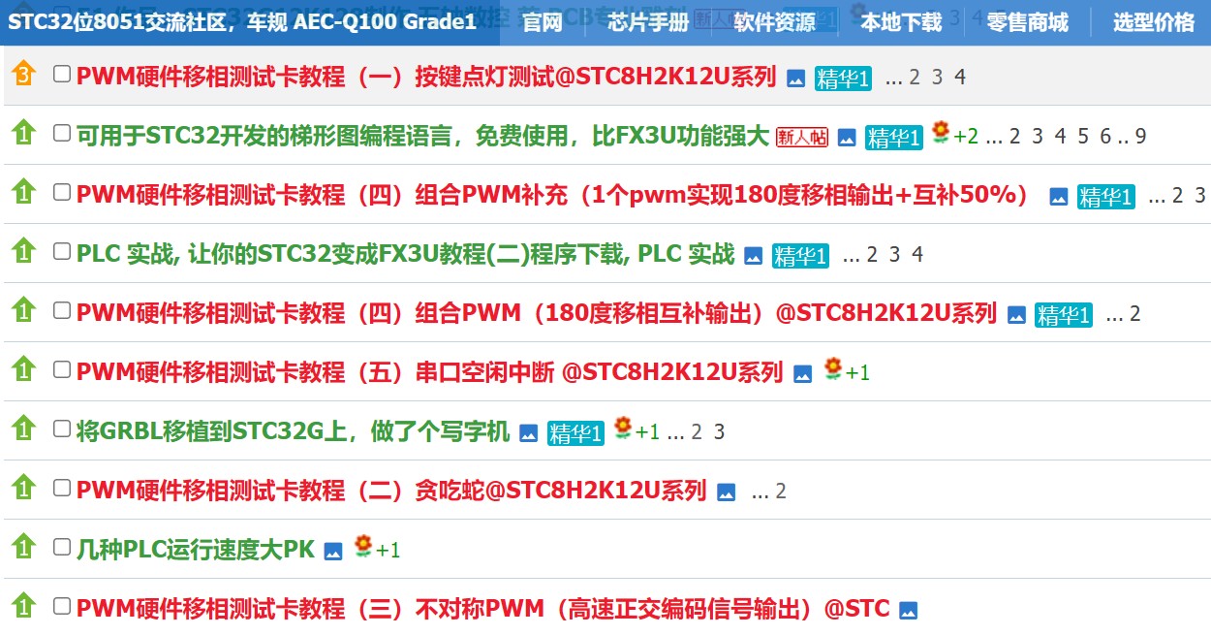Tick checkbox for 串口空闲中断 thread
The width and height of the screenshot is (1211, 635).
(x=62, y=369)
